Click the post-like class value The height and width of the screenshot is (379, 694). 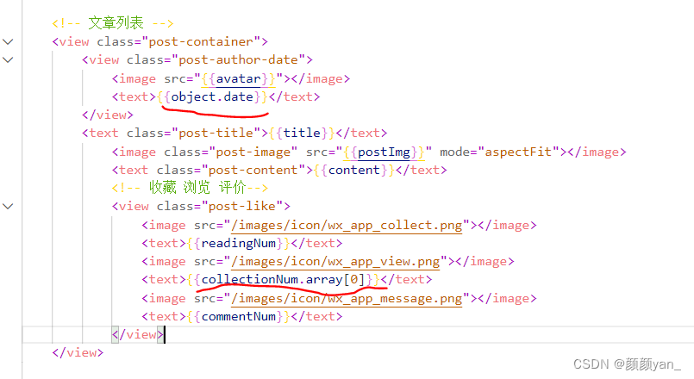pyautogui.click(x=242, y=207)
